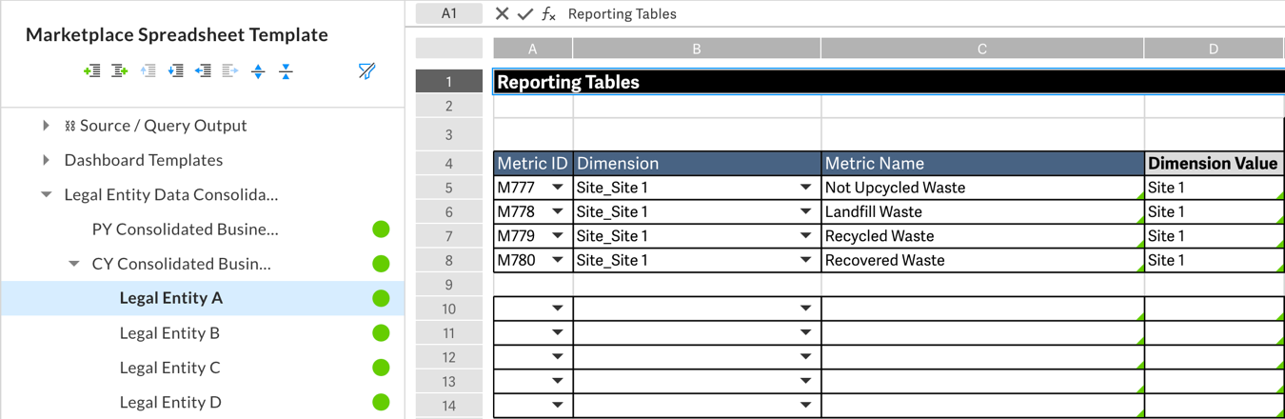
Task: Click the add item icon with green plus on left
Action: click(92, 71)
